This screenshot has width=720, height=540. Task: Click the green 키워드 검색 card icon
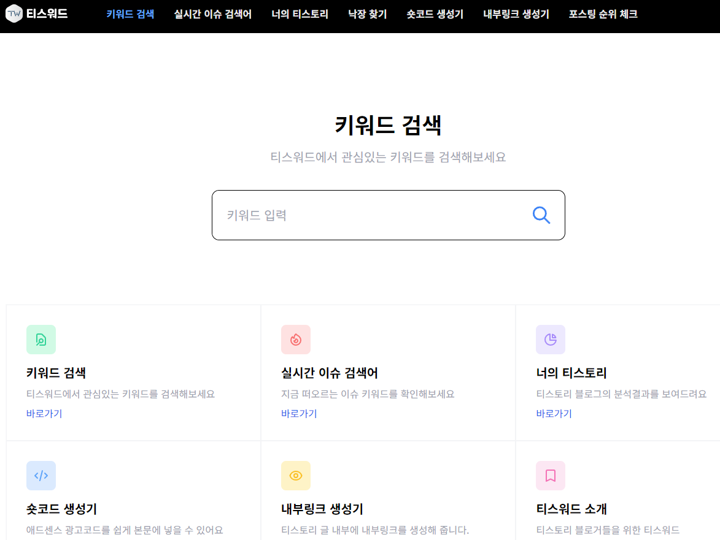pos(41,340)
